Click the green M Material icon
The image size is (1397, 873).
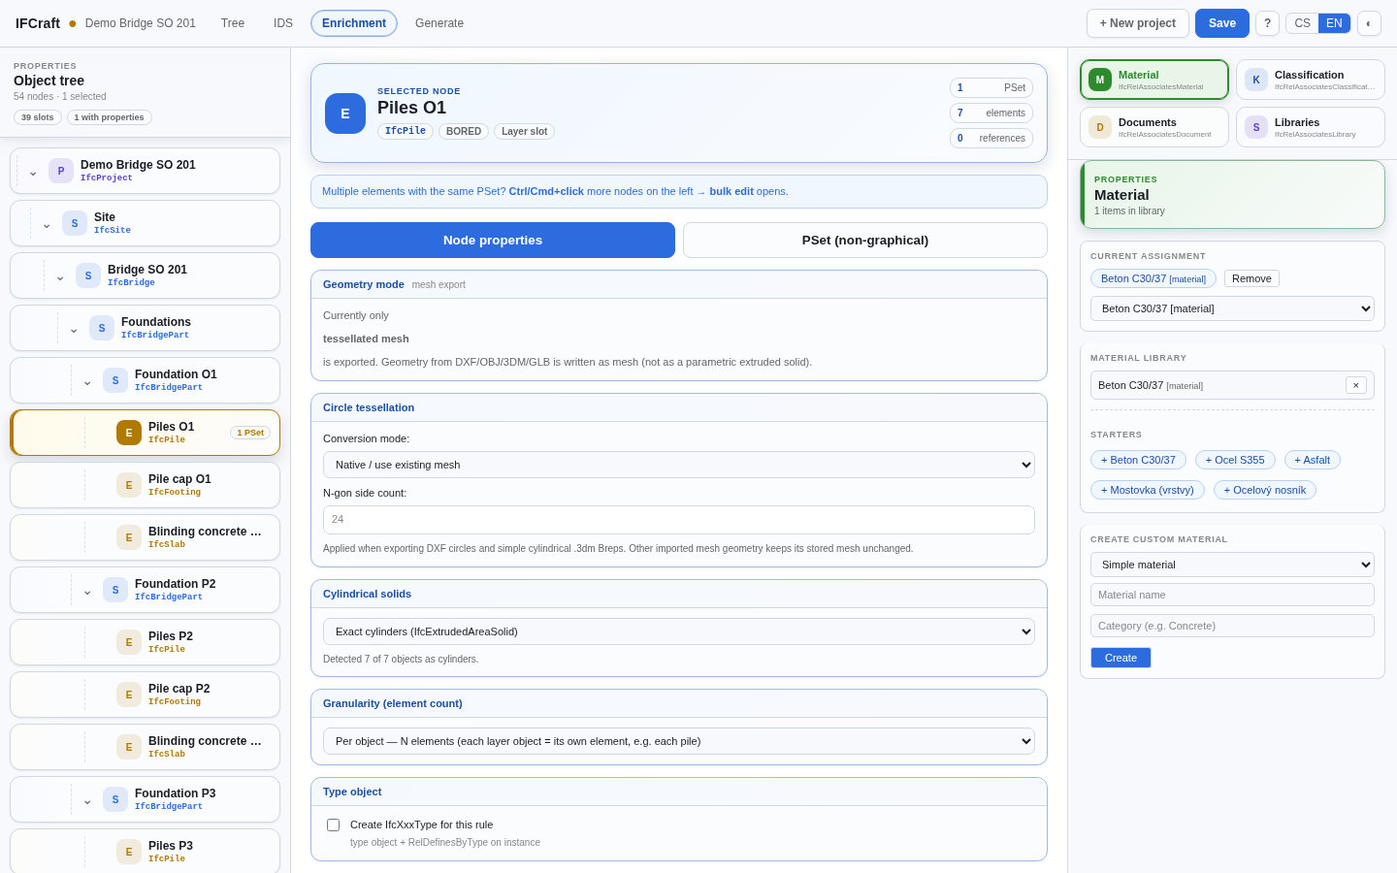tap(1100, 80)
